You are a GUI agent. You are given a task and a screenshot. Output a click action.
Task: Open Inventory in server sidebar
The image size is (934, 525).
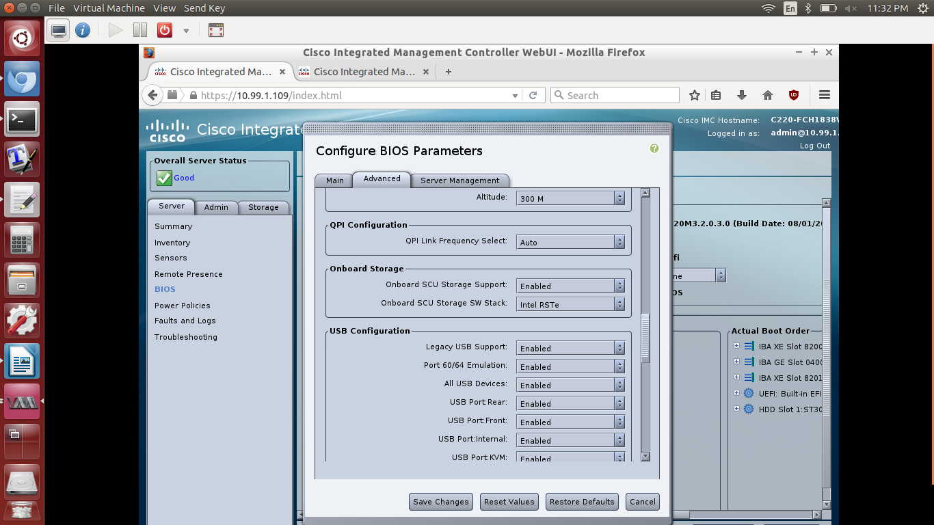(x=172, y=243)
